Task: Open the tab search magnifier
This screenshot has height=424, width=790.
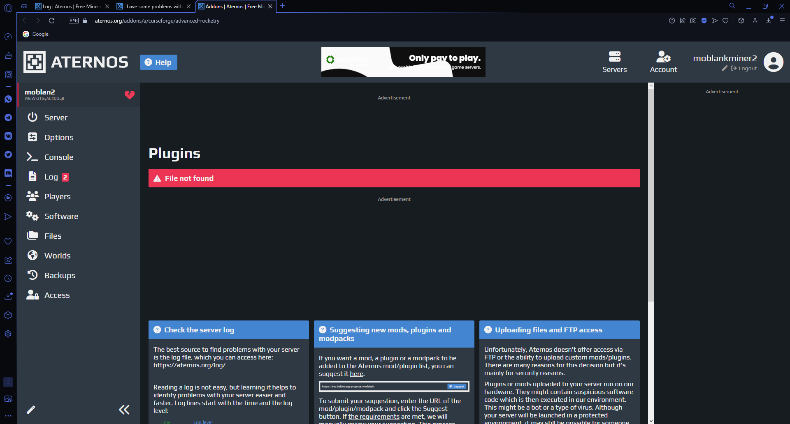Action: [732, 6]
